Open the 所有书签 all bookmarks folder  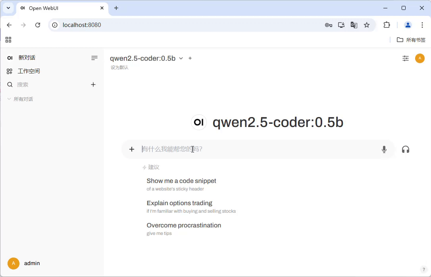click(x=411, y=40)
